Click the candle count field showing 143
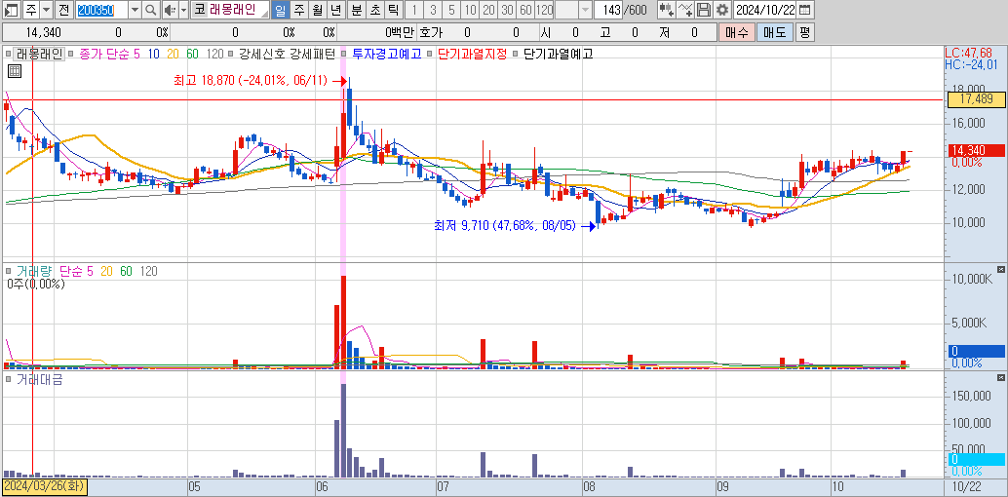Image resolution: width=1008 pixels, height=497 pixels. [609, 10]
